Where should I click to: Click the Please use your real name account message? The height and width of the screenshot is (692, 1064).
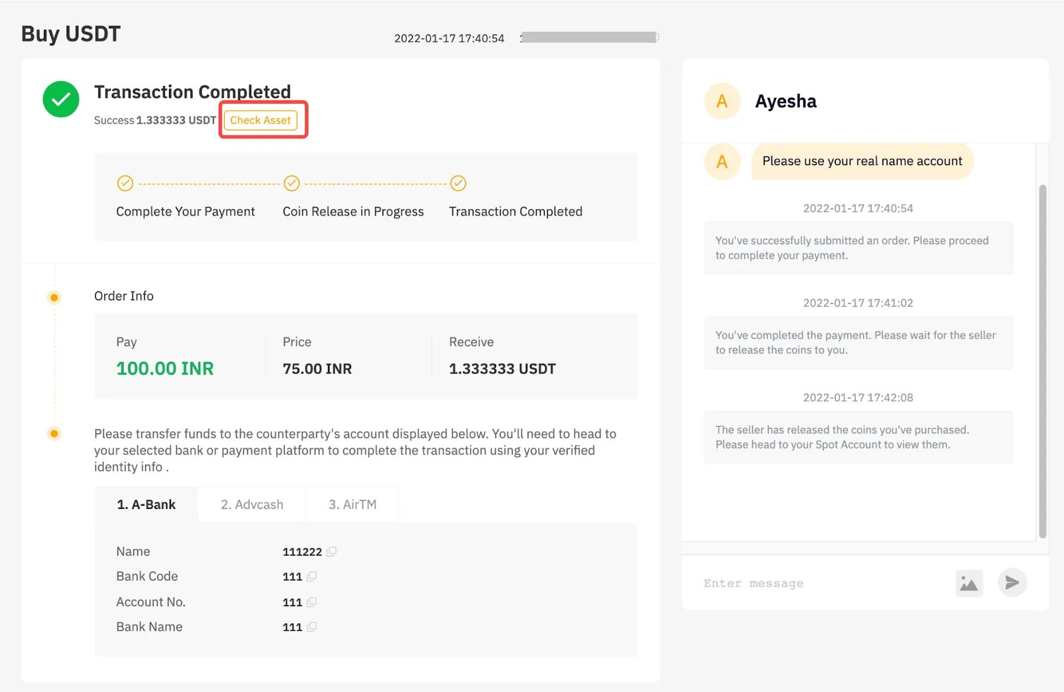pos(863,161)
